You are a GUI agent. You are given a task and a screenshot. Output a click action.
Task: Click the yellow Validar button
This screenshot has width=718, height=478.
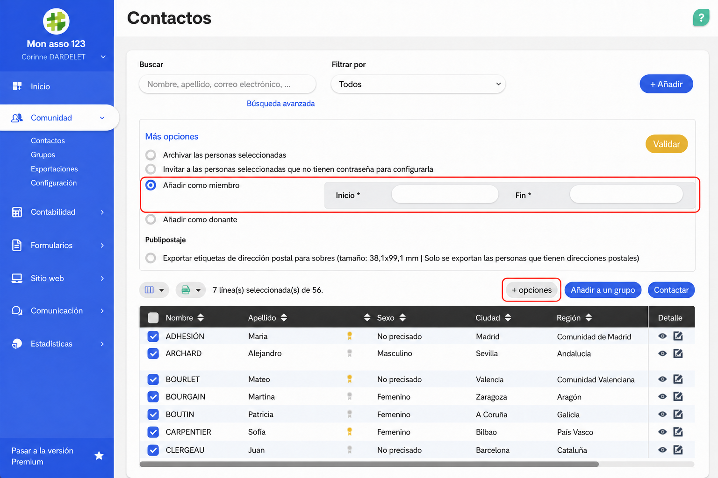[666, 144]
